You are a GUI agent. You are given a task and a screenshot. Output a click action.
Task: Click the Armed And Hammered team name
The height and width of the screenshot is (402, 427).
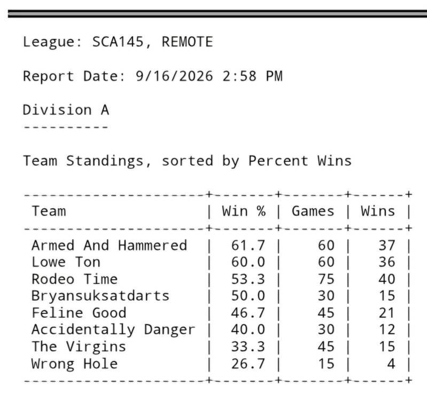pos(109,246)
